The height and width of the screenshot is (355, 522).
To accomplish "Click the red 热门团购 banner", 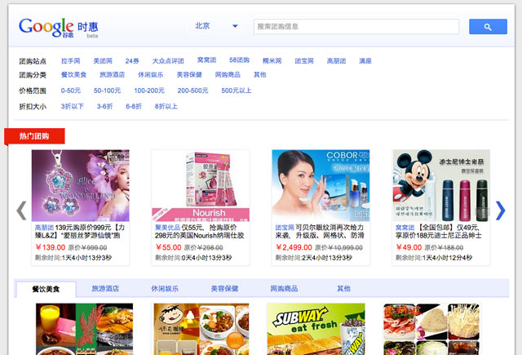I will coord(34,135).
